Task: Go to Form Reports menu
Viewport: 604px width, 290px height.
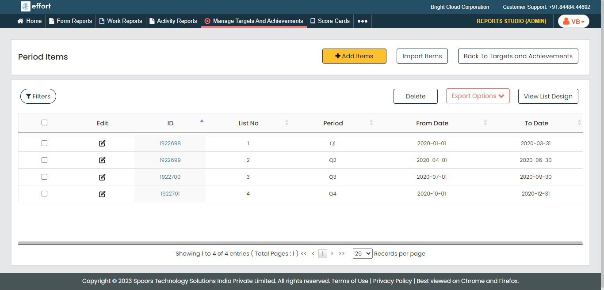Action: [70, 21]
